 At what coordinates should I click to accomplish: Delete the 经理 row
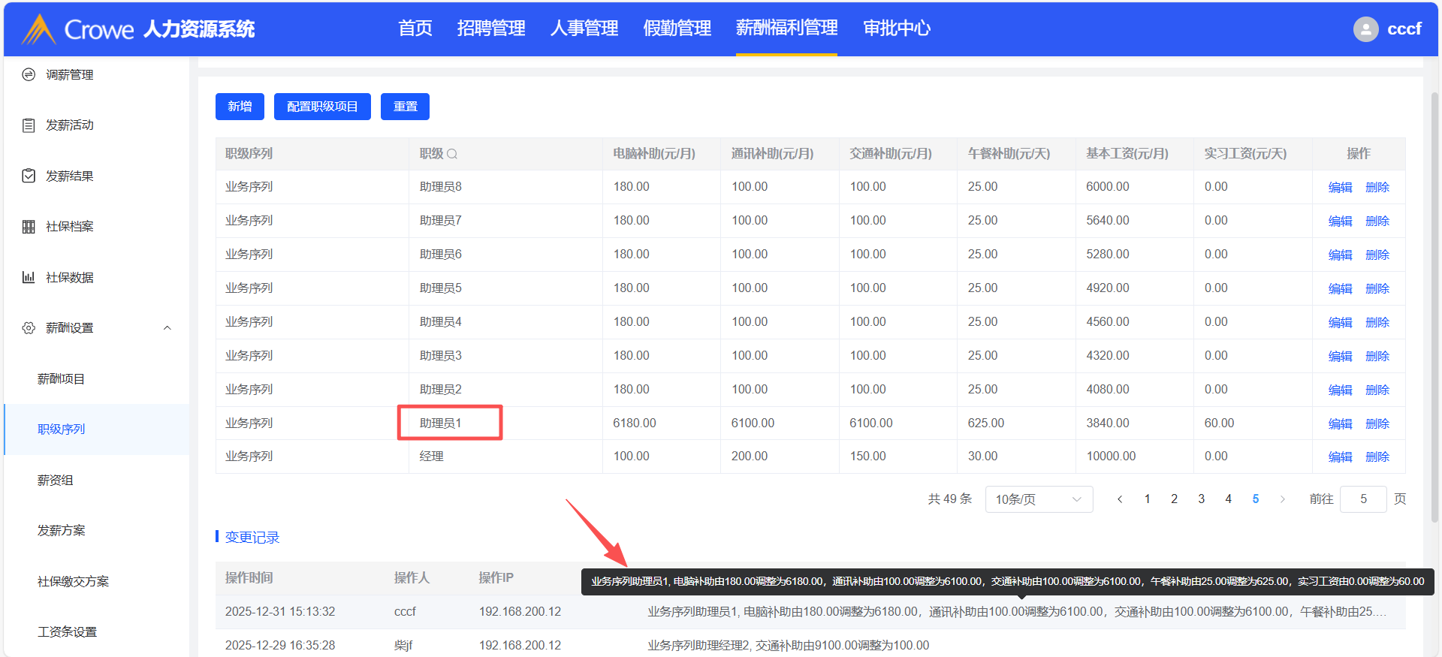[1377, 457]
